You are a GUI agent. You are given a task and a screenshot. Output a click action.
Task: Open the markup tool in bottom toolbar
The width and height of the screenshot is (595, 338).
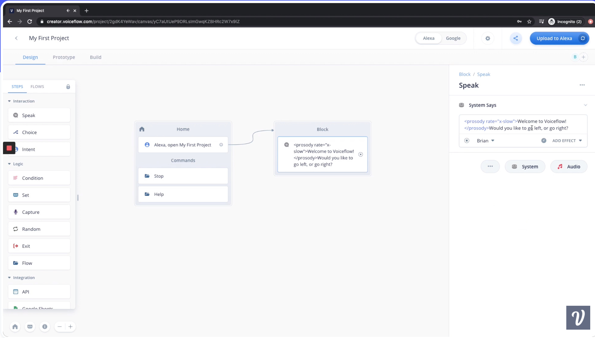click(x=30, y=327)
